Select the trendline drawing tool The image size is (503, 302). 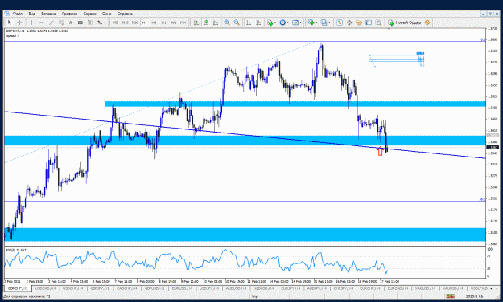(51, 22)
